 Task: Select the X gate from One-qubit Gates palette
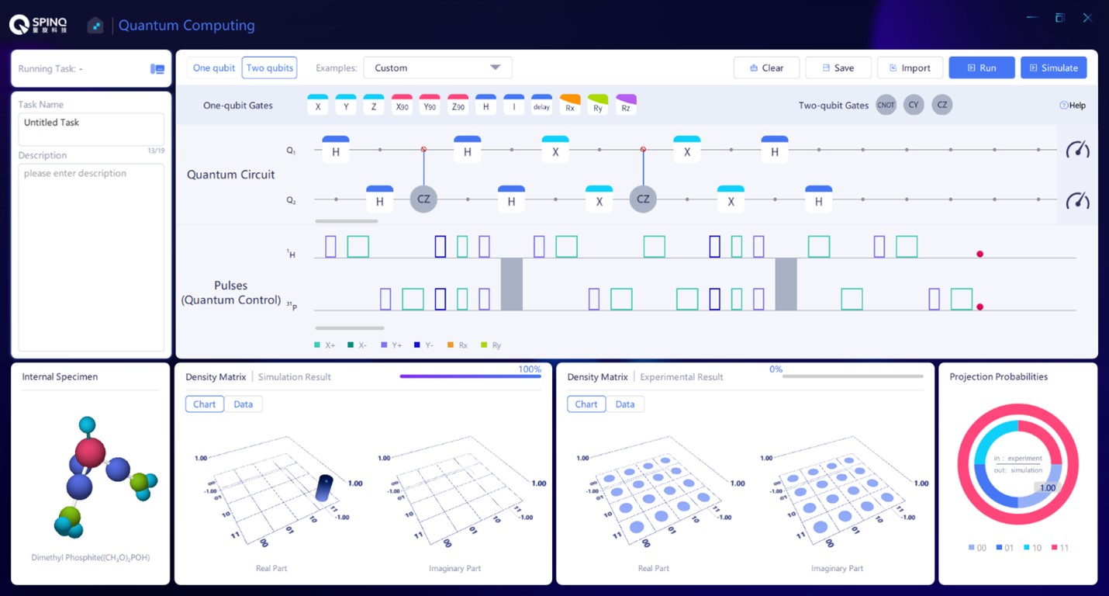tap(318, 105)
